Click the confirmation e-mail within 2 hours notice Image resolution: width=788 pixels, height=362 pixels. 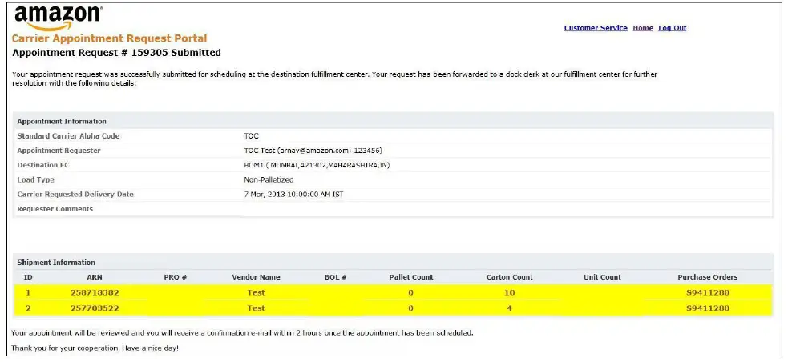[242, 333]
